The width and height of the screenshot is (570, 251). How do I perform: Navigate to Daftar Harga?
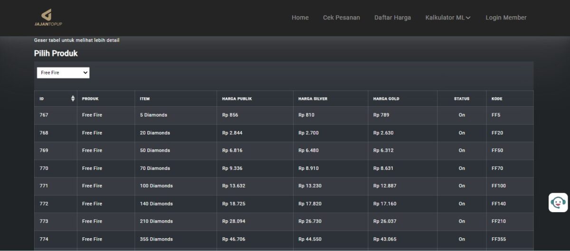pos(392,18)
